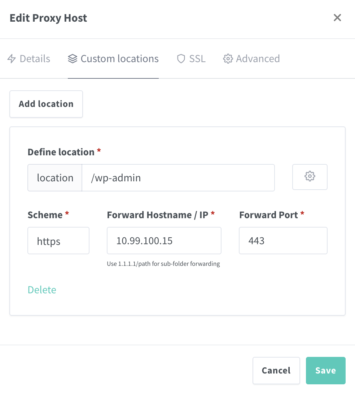Screen dimensions: 355x393
Task: Open the Advanced tab label
Action: [258, 59]
